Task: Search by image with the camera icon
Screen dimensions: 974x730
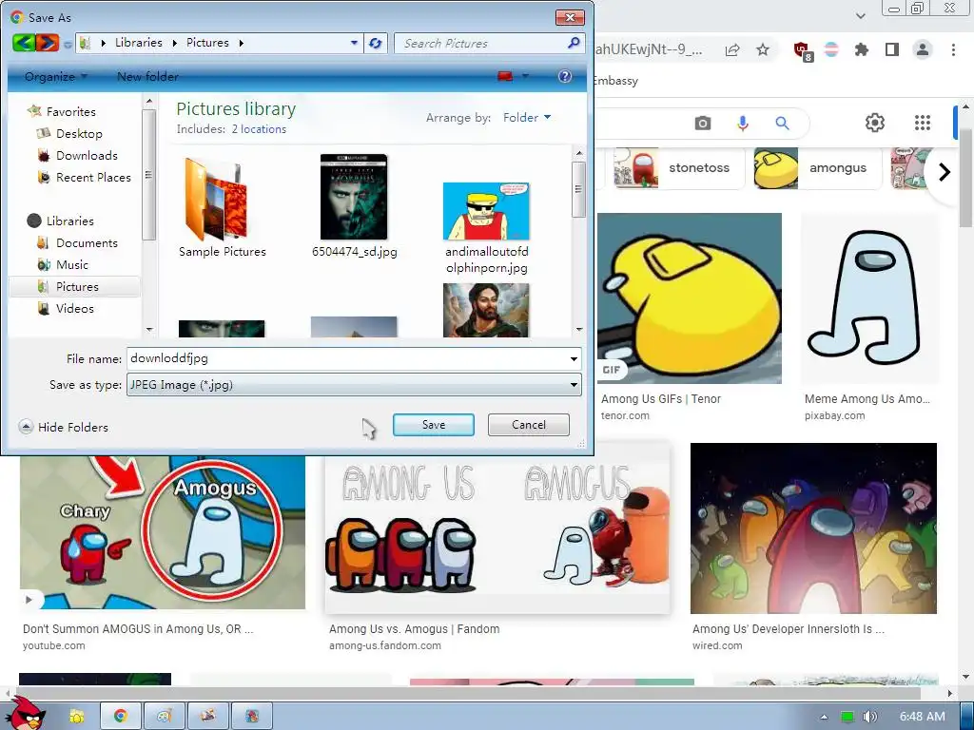Action: click(703, 123)
